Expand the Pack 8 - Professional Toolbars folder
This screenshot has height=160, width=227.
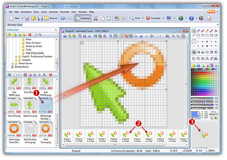pyautogui.click(x=16, y=57)
